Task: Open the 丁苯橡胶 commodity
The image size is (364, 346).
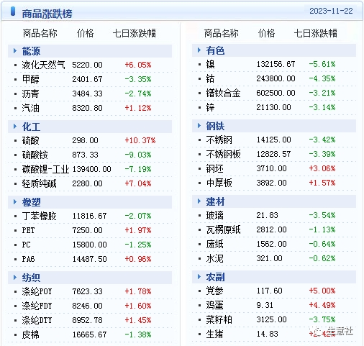Action: tap(39, 216)
